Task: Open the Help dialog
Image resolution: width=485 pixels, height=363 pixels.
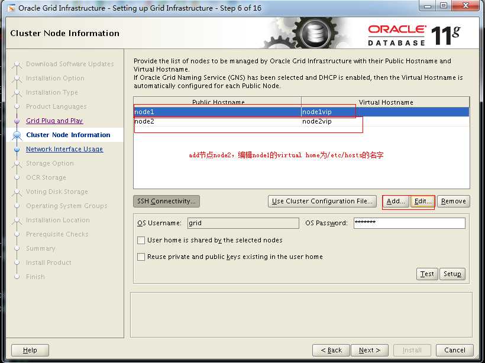Action: click(x=30, y=351)
